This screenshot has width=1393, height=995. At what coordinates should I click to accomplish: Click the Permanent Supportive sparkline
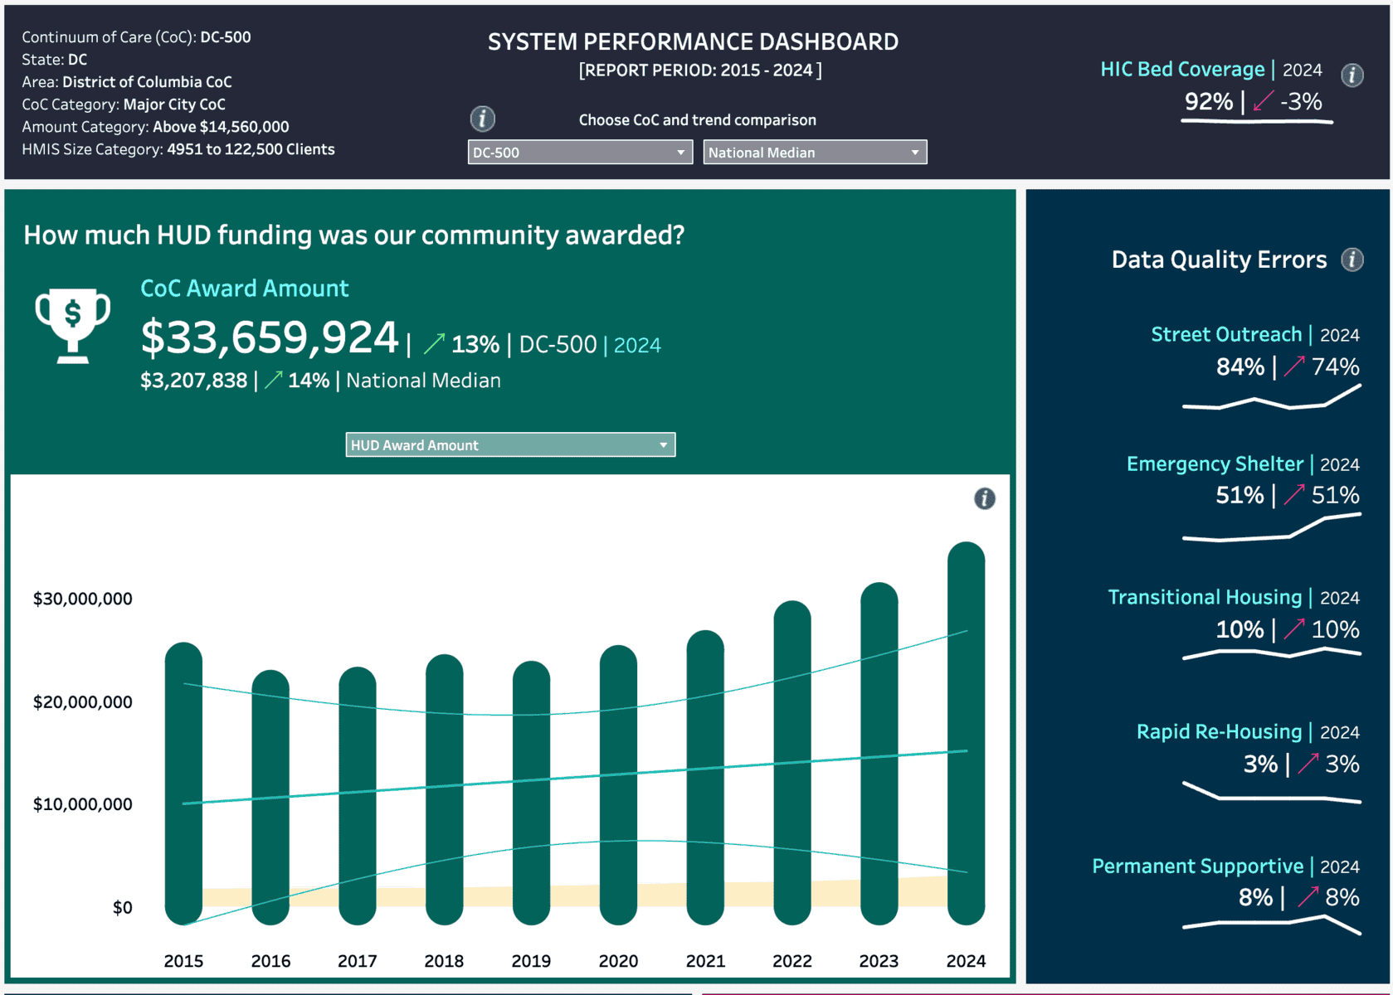(x=1272, y=925)
